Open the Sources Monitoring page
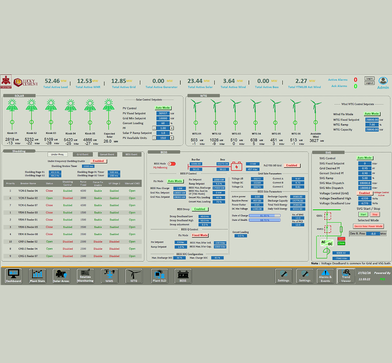Viewport: 392px width, 363px height. click(x=85, y=276)
